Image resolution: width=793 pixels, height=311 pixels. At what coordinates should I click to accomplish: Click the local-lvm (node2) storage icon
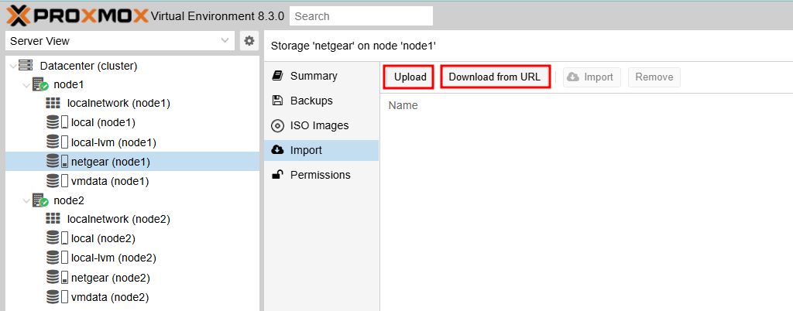point(57,258)
